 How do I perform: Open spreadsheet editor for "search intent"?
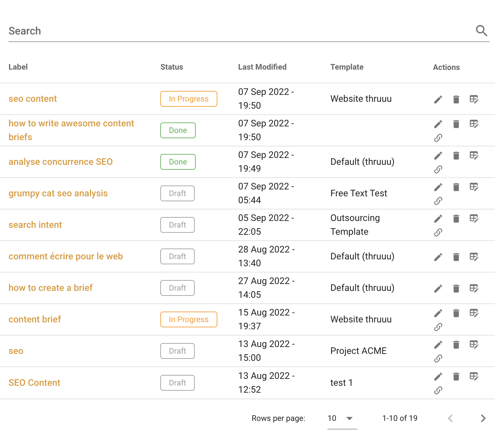tap(474, 218)
